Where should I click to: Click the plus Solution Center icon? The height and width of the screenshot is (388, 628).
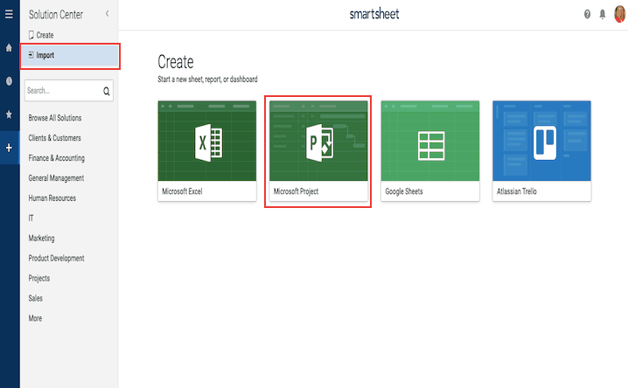(x=9, y=148)
